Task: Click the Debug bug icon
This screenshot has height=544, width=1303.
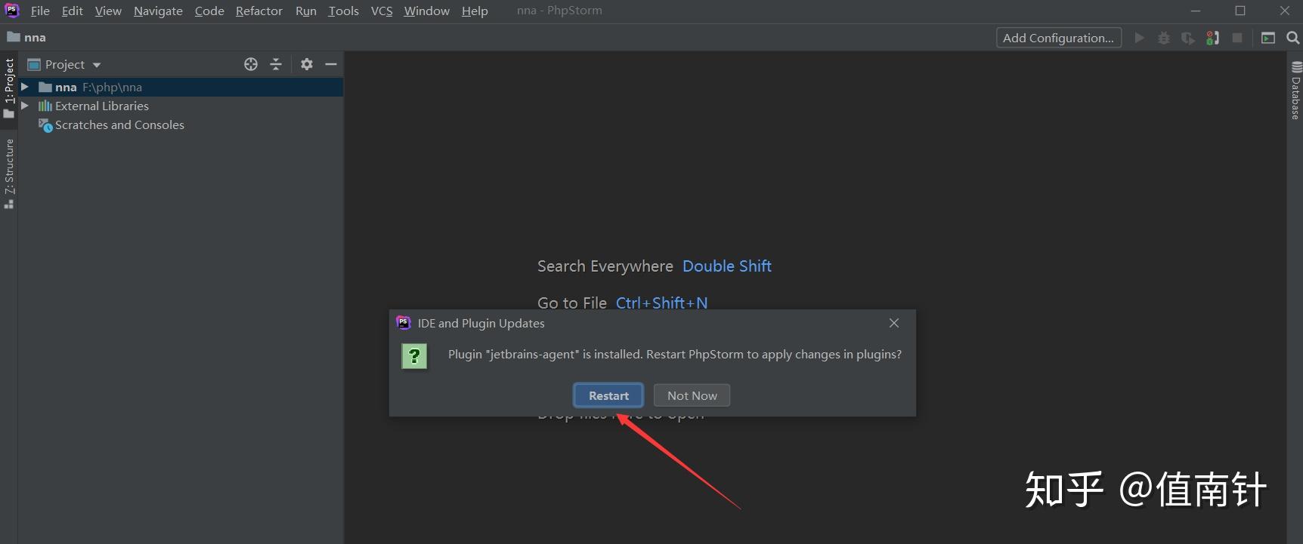Action: tap(1164, 38)
